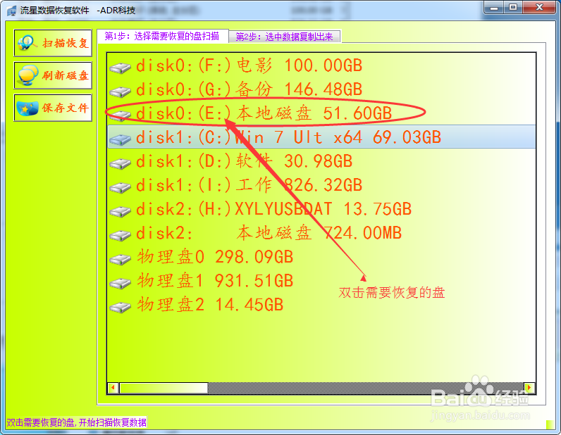
Task: Click drive icon next to disk2 (H:) XYLYUSBDAT
Action: coord(121,212)
